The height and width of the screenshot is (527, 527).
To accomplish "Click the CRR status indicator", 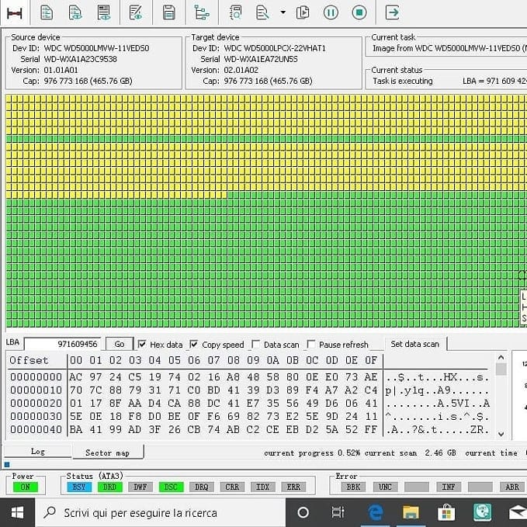I will point(232,487).
